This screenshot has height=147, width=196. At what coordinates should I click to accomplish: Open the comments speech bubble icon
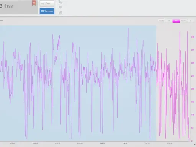(60, 7)
